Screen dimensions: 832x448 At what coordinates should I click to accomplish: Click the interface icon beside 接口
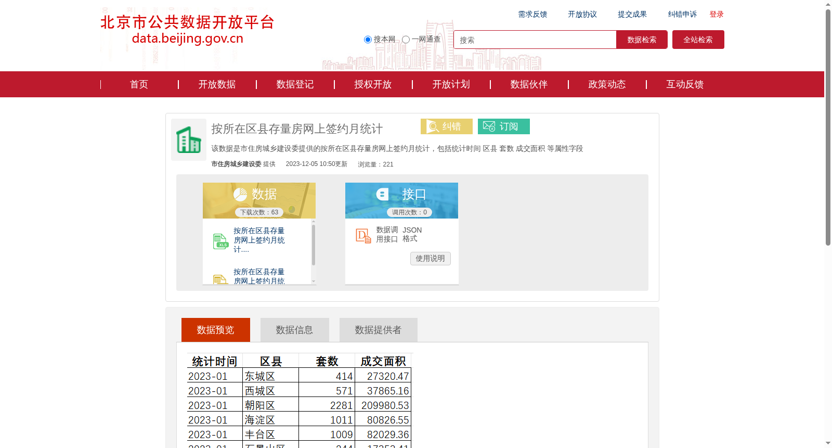383,194
